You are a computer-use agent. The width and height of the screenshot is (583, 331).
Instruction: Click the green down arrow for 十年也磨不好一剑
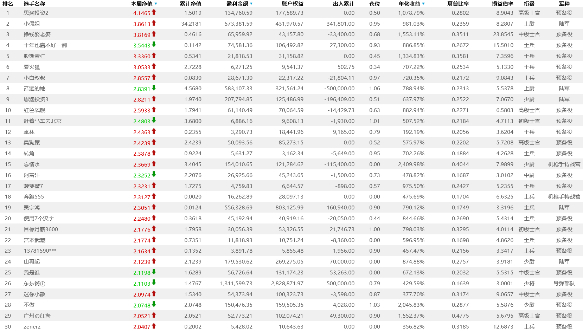click(154, 45)
